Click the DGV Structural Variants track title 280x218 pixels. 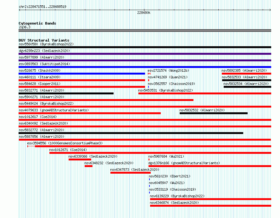point(44,40)
